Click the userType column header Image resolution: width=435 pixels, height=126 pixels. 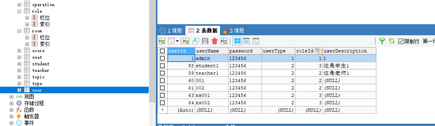pyautogui.click(x=278, y=51)
